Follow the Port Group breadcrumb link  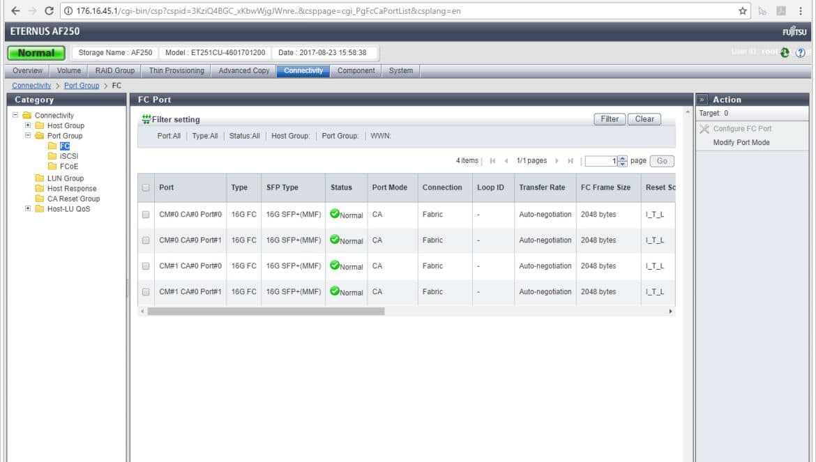click(82, 86)
